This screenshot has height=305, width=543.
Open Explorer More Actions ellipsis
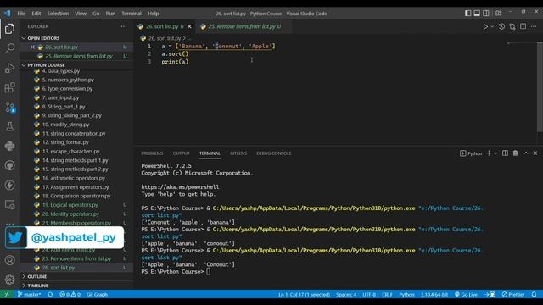click(x=124, y=26)
